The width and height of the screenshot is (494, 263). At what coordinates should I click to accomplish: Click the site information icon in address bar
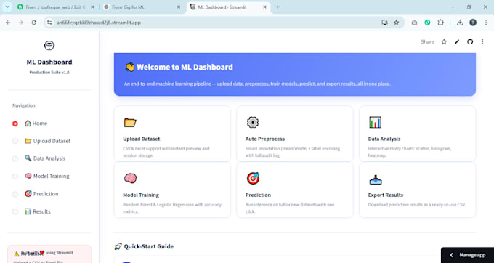[x=49, y=23]
